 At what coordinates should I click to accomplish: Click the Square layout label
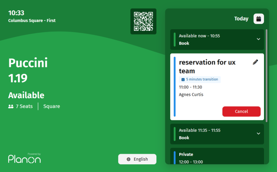click(x=52, y=106)
